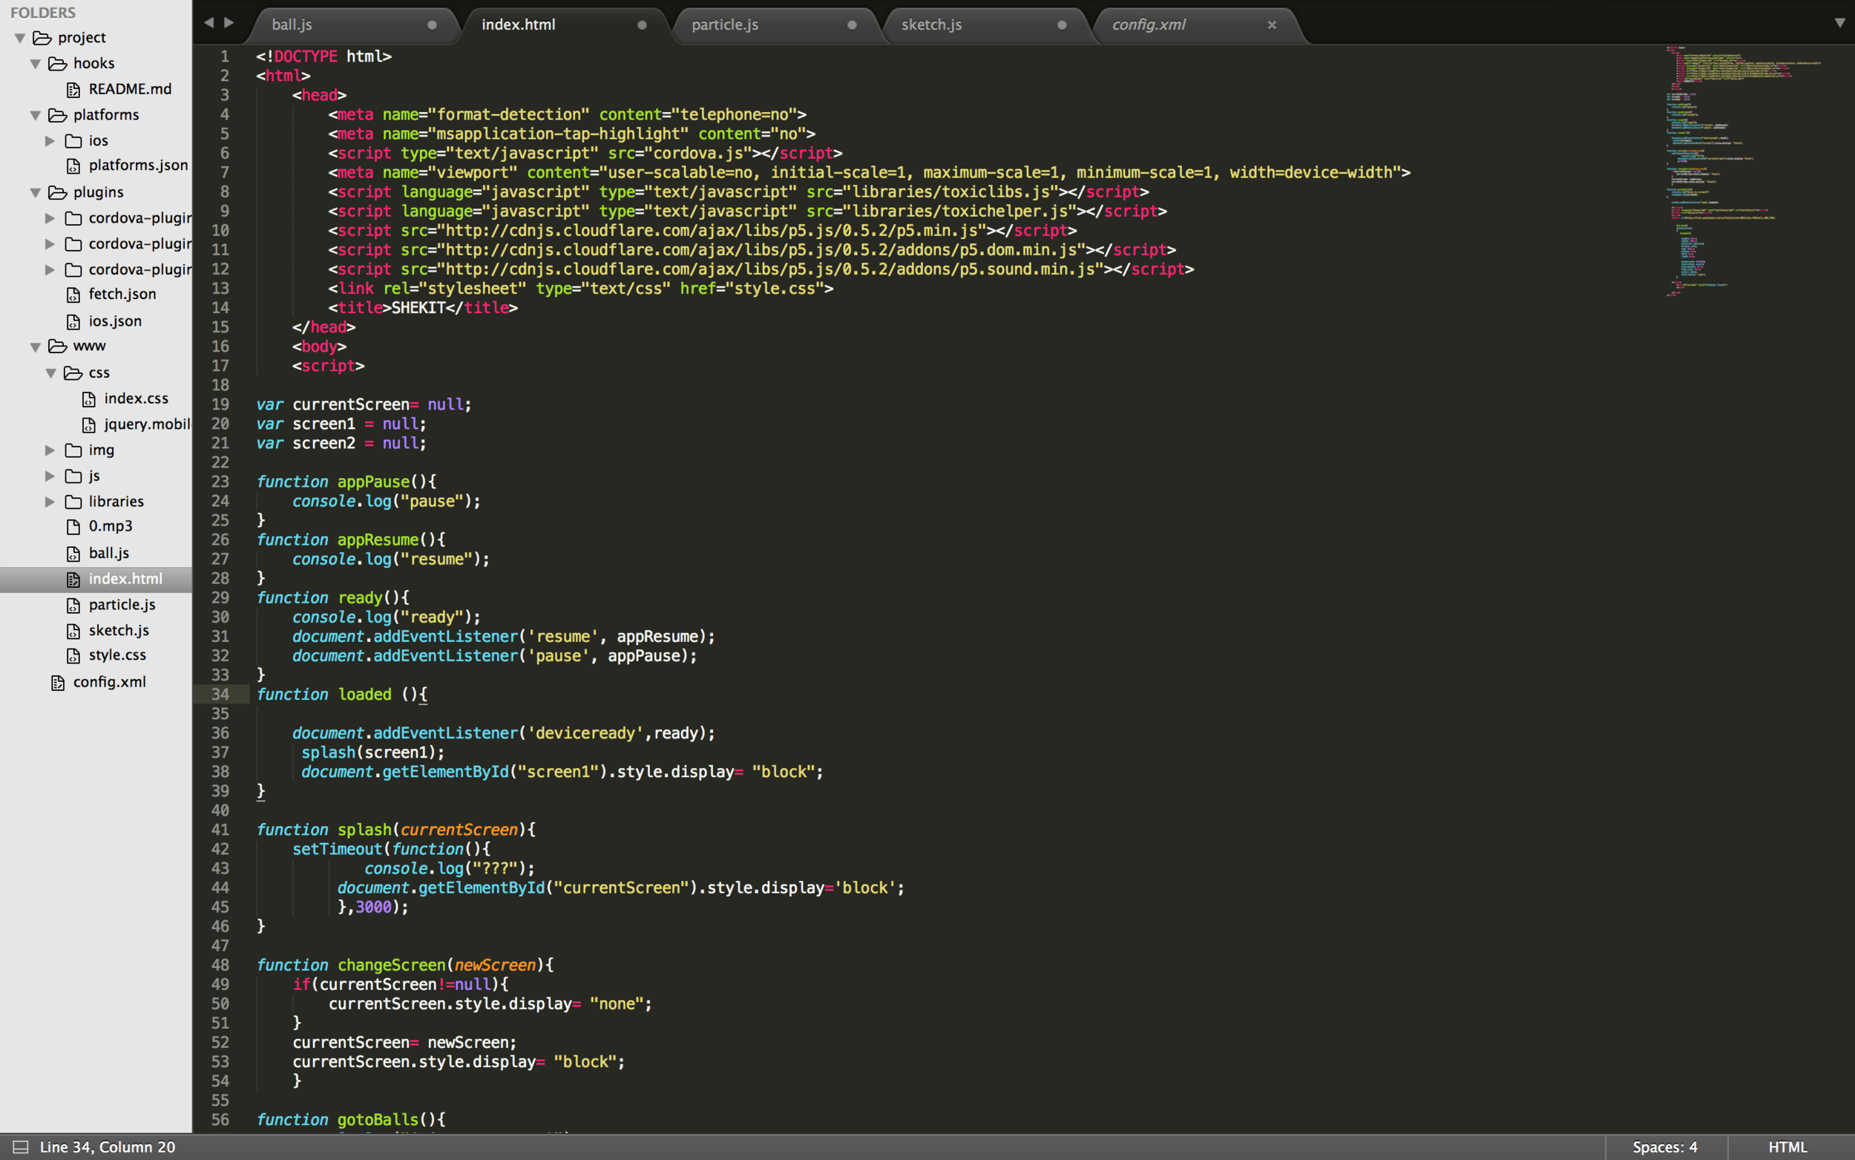
Task: Click the fetch.json file icon
Action: click(x=73, y=295)
